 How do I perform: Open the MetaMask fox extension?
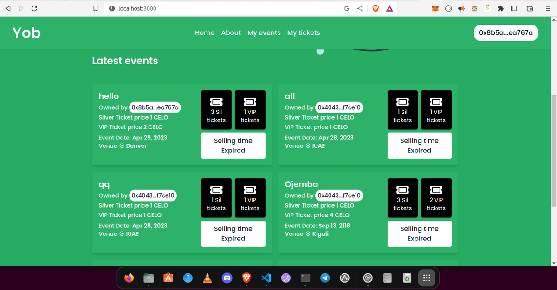(435, 8)
